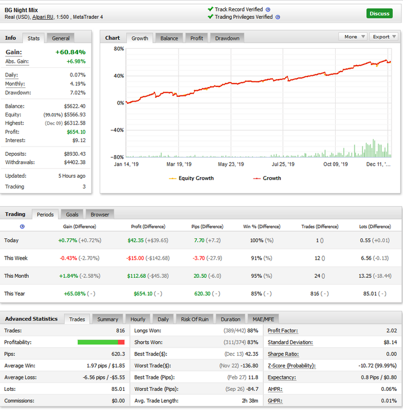Select the Balance chart tab
This screenshot has width=403, height=410.
click(x=169, y=38)
